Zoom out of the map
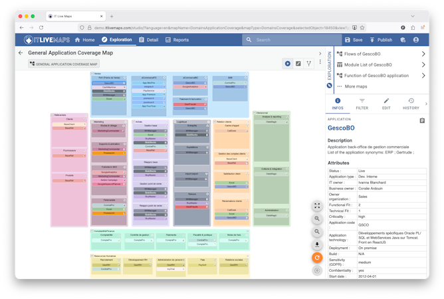This screenshot has width=444, height=299. (317, 232)
